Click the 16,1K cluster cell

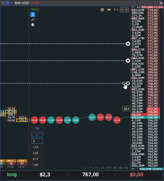pyautogui.click(x=11, y=109)
